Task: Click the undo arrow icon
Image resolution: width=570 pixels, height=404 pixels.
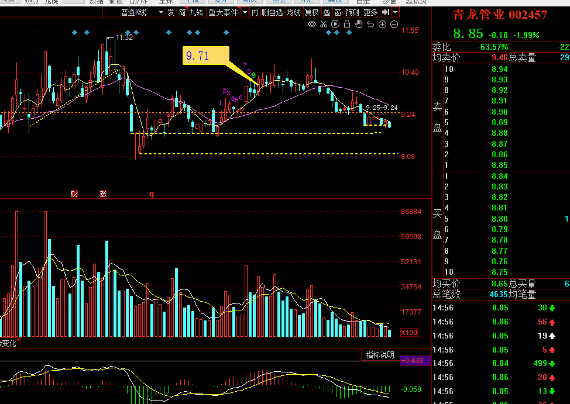Action: [x=370, y=25]
